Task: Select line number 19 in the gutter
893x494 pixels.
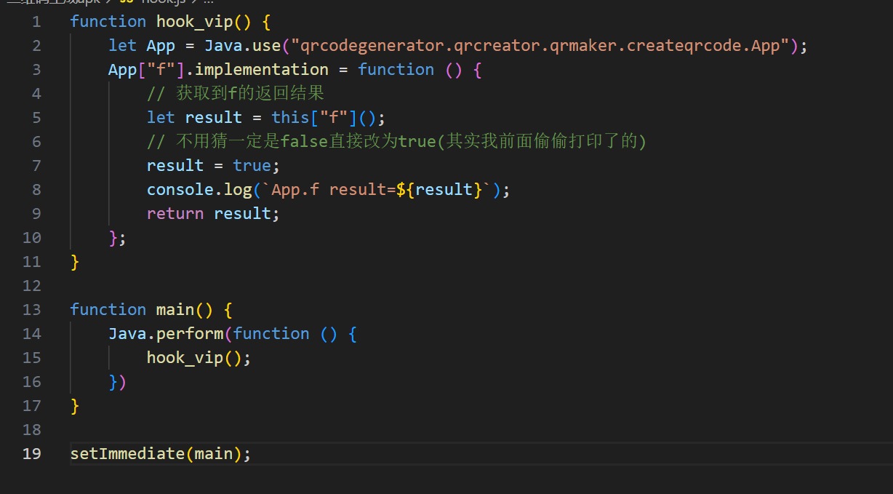Action: [x=32, y=454]
